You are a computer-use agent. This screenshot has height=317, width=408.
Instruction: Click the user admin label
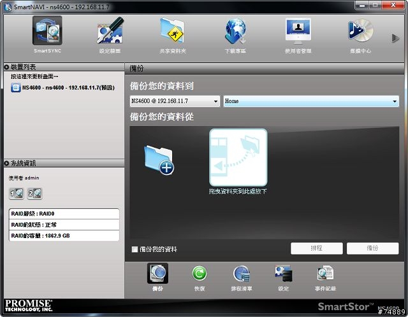click(24, 178)
